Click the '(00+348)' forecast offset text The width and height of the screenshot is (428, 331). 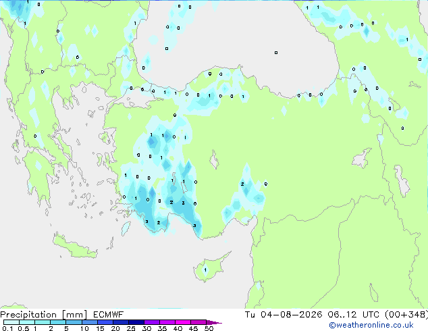click(406, 315)
